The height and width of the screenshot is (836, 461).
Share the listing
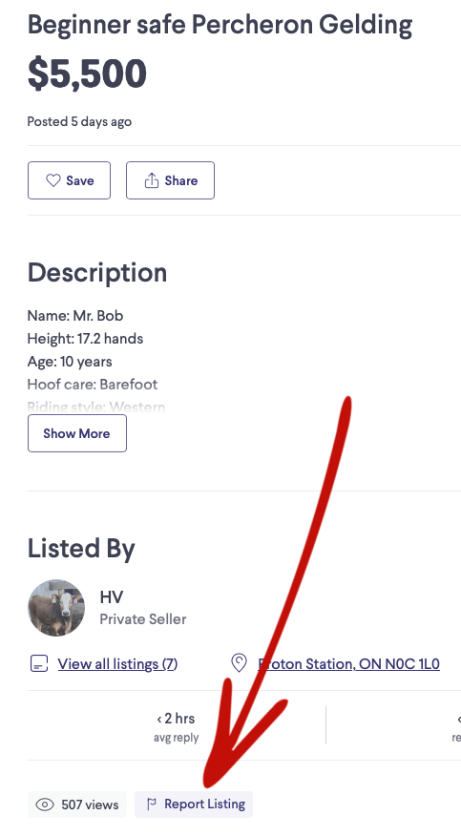pyautogui.click(x=170, y=180)
